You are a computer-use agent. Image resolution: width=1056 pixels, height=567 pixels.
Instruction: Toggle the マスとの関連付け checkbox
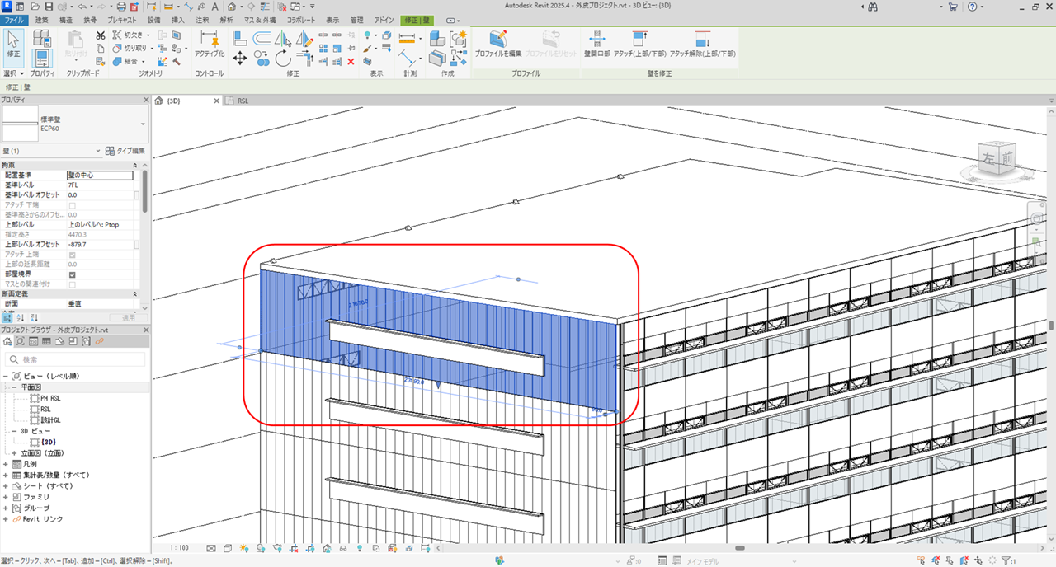(73, 284)
